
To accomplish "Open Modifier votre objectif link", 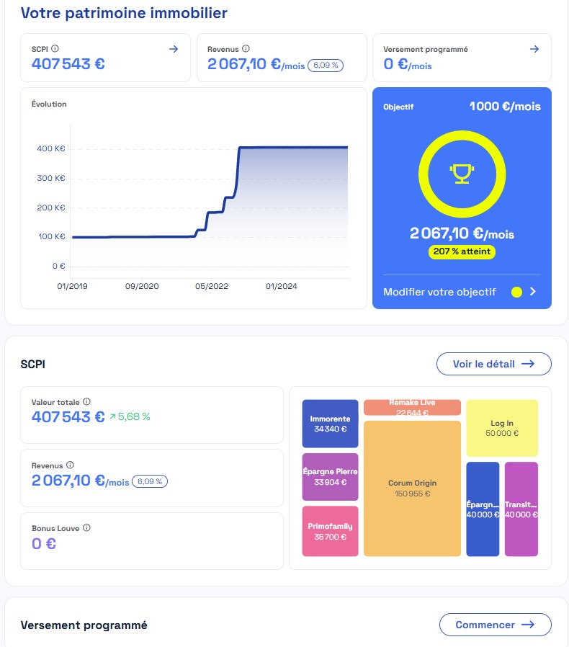I will (x=439, y=292).
